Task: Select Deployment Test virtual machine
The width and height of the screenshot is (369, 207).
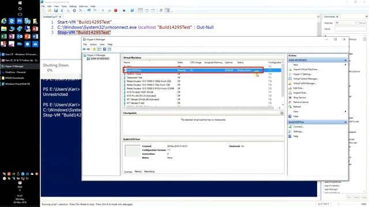Action: click(x=134, y=78)
